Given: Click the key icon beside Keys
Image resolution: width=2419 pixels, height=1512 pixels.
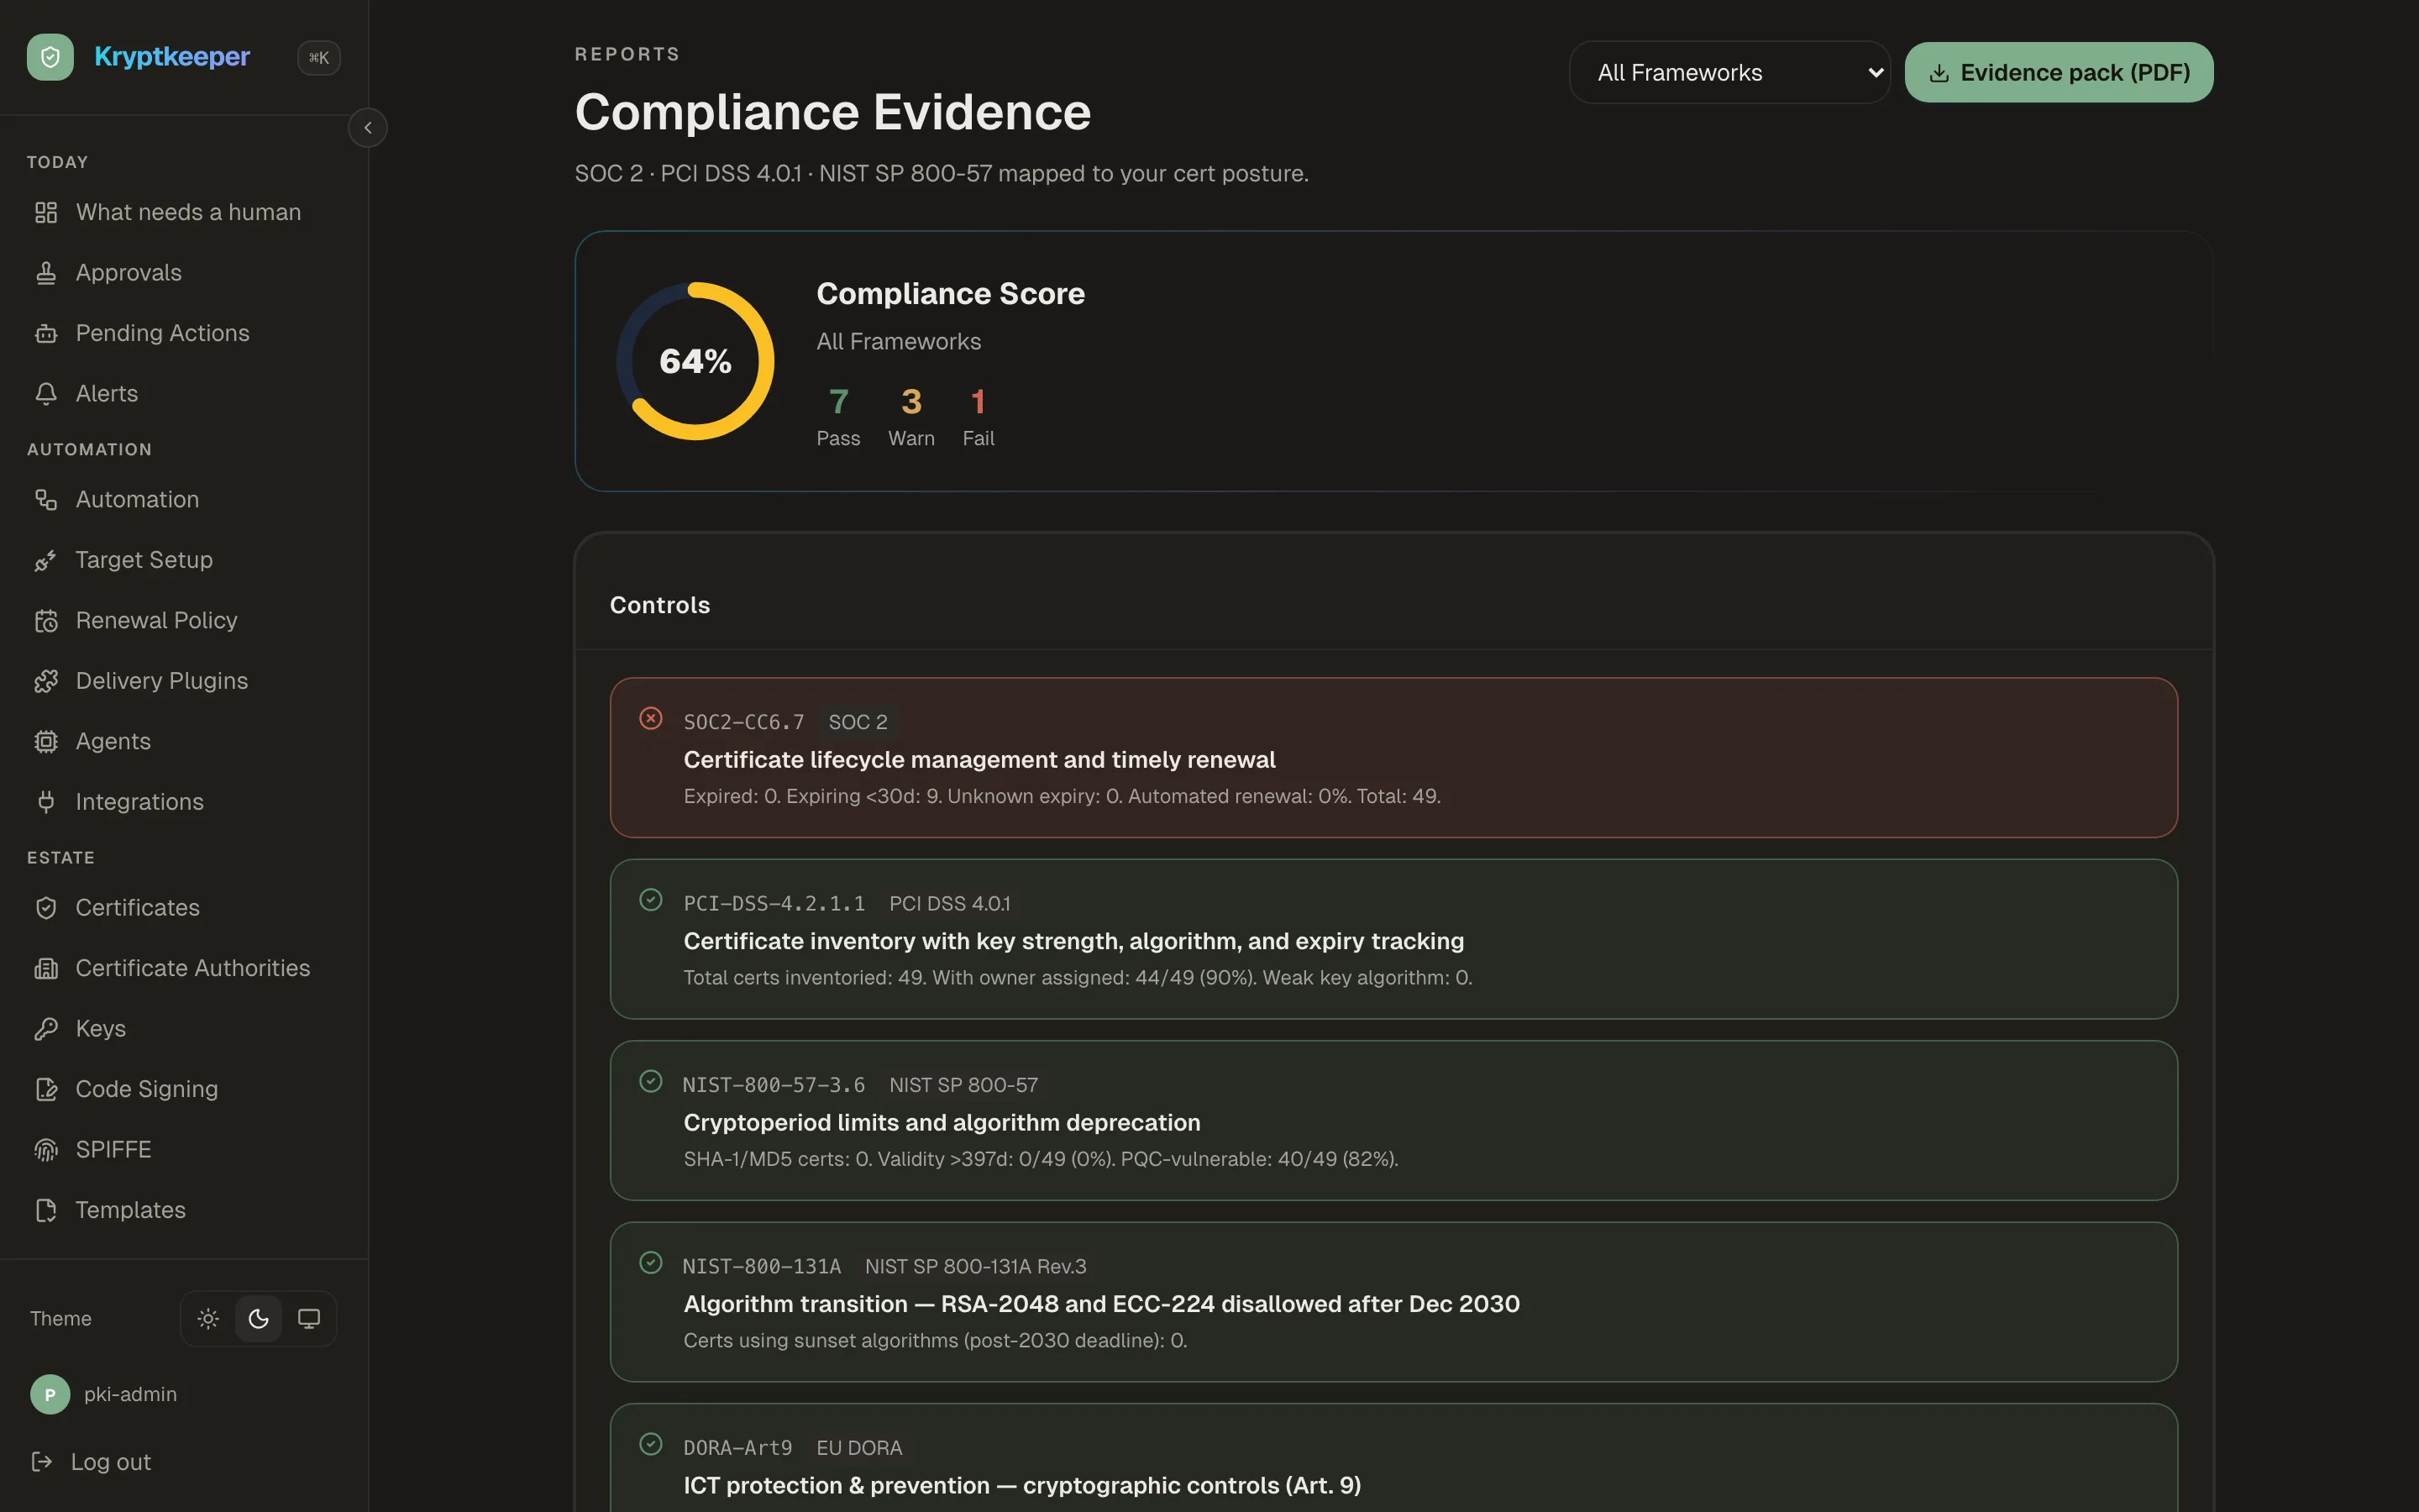Looking at the screenshot, I should (46, 1029).
